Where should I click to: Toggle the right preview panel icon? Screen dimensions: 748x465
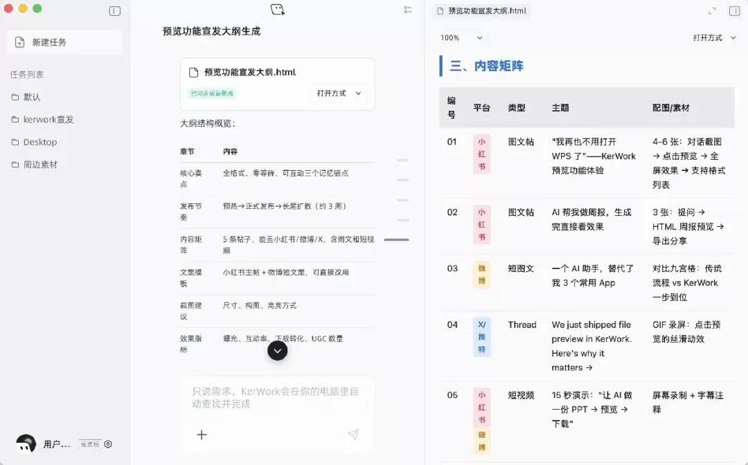[x=734, y=10]
